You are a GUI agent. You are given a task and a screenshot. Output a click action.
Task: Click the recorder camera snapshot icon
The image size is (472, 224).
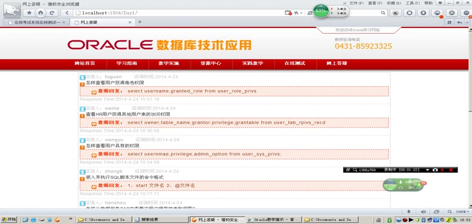click(x=435, y=170)
